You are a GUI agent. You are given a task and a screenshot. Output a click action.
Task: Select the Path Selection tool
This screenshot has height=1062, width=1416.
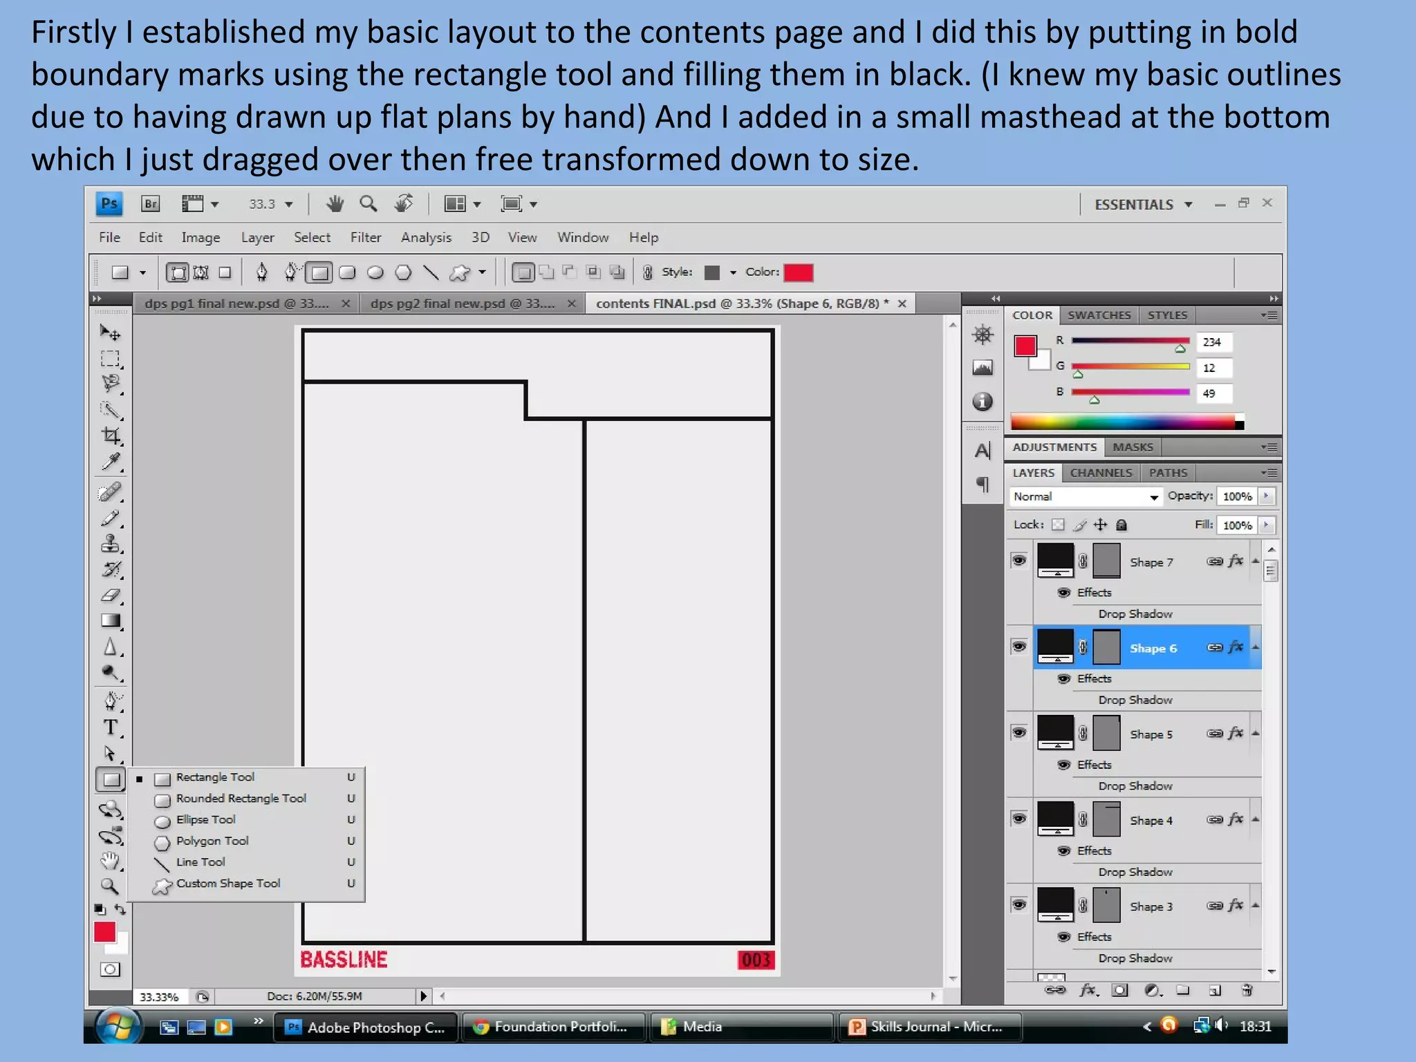point(110,753)
